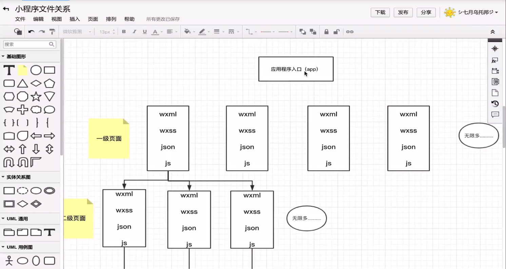506x269 pixels.
Task: Lock the selected shape
Action: point(326,32)
